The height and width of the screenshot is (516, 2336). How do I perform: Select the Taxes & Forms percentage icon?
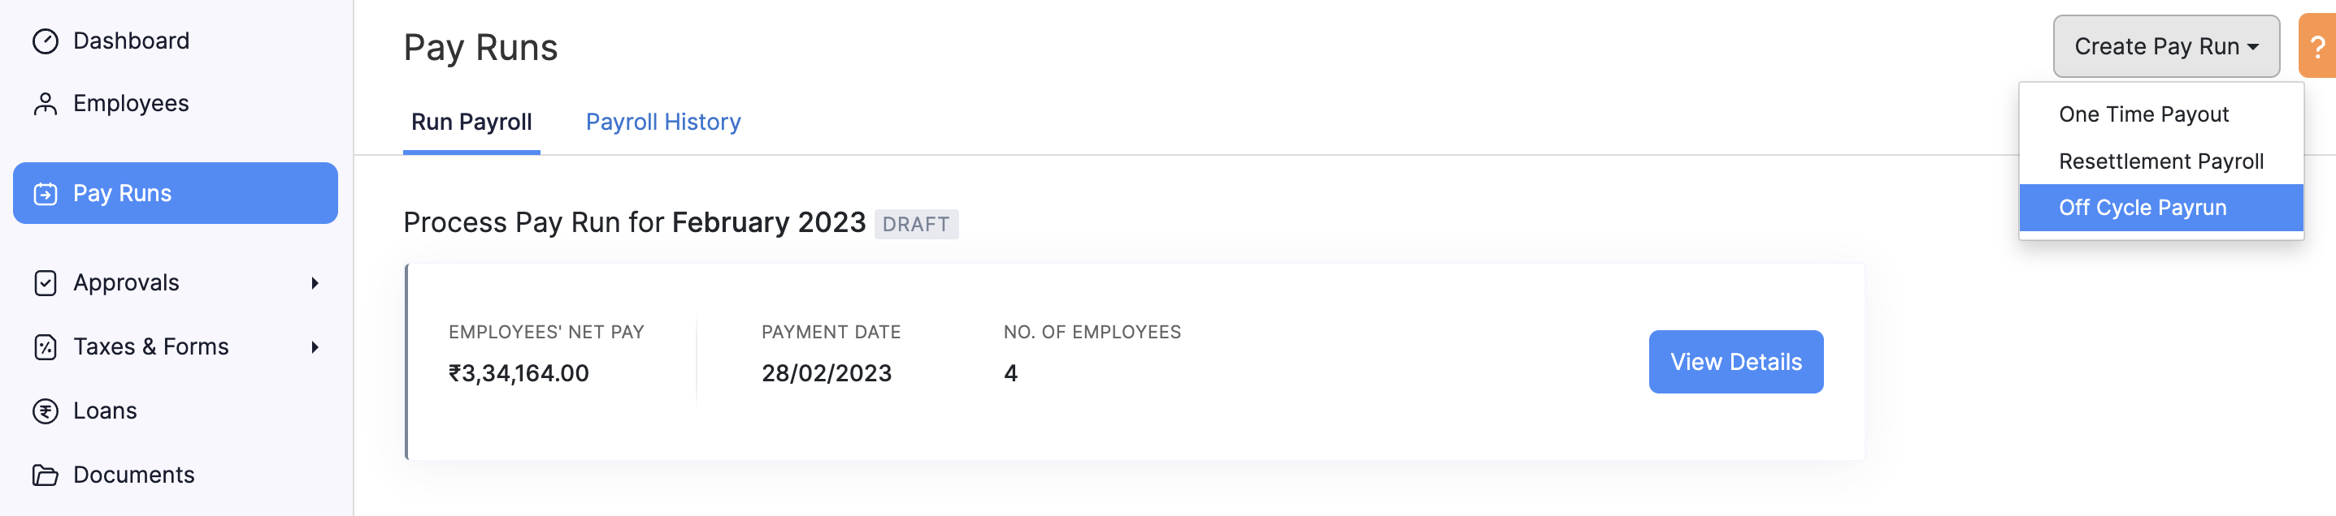(x=45, y=346)
